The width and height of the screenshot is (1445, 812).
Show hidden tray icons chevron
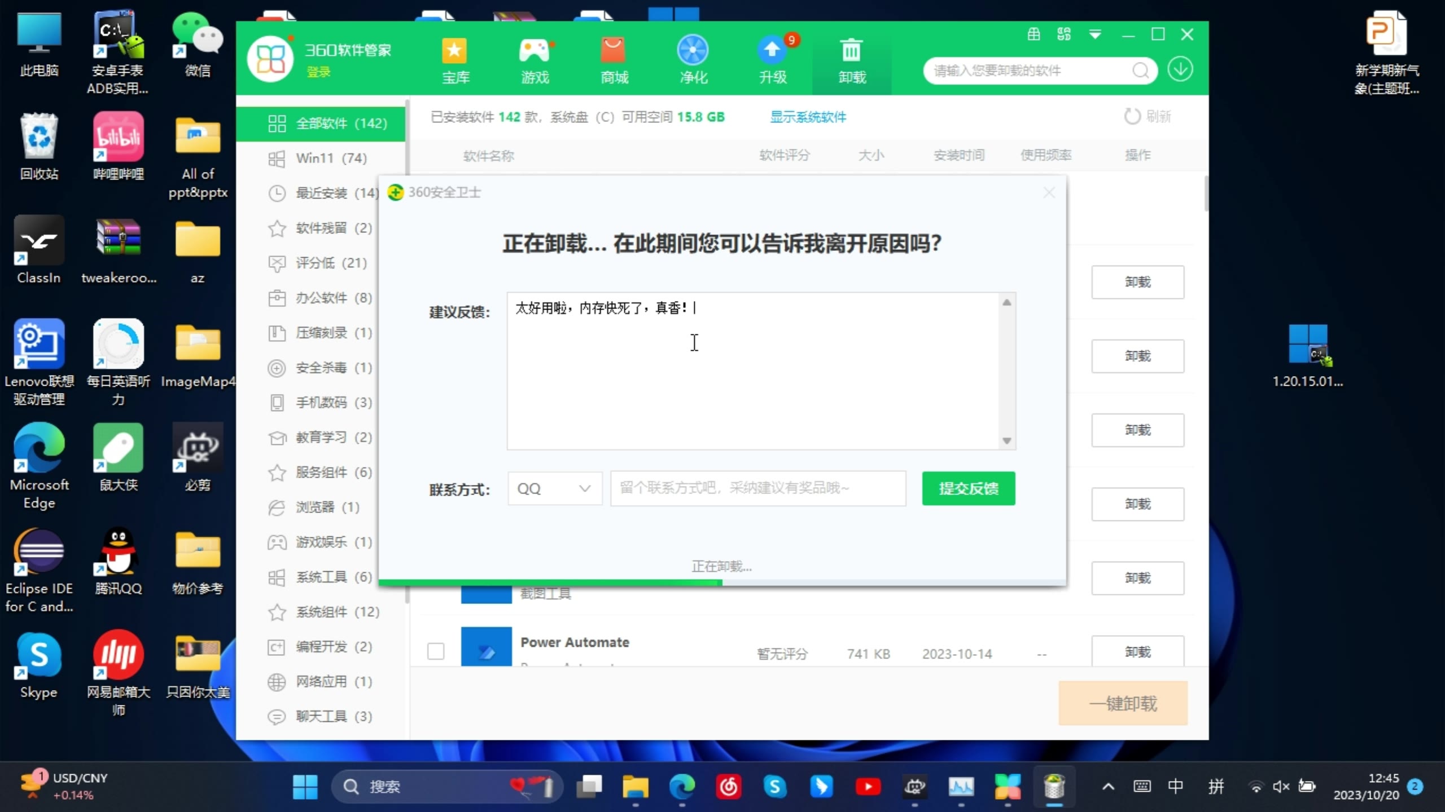1108,787
